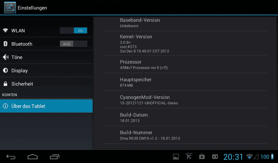Viewport: 278px width, 163px height.
Task: Tap the Einstellungen title text
Action: 32,8
